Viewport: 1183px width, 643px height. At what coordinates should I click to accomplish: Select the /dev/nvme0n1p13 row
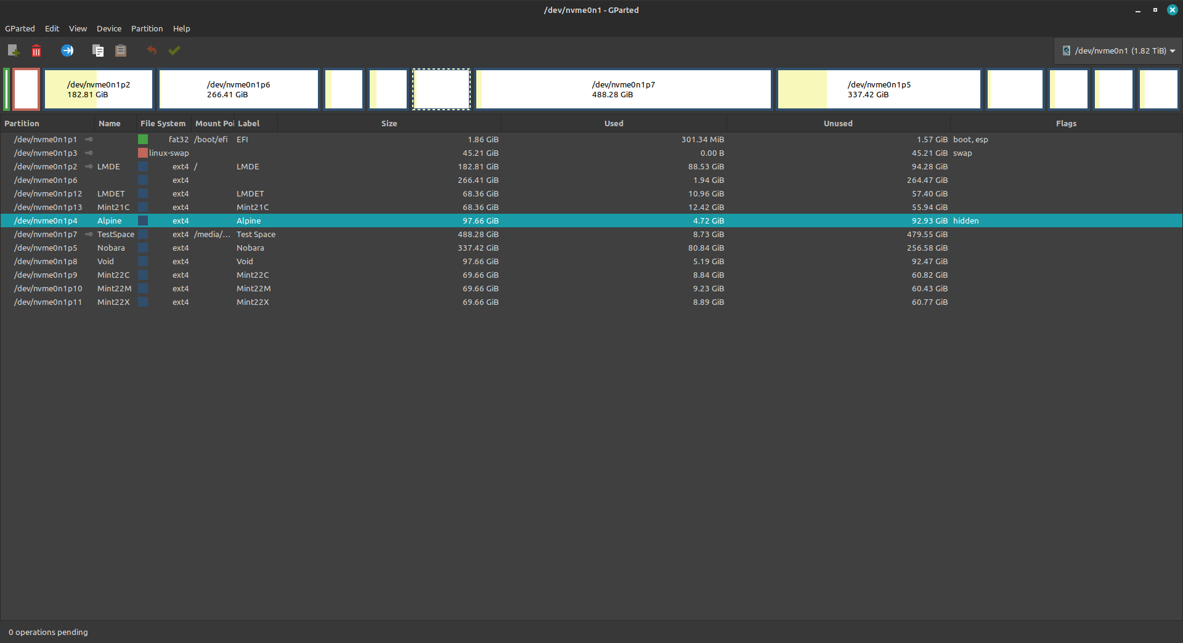pyautogui.click(x=591, y=207)
